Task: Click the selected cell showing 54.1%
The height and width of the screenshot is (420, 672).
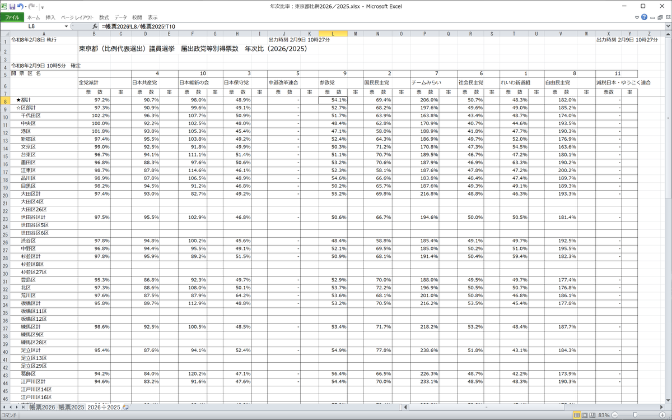Action: (x=333, y=99)
